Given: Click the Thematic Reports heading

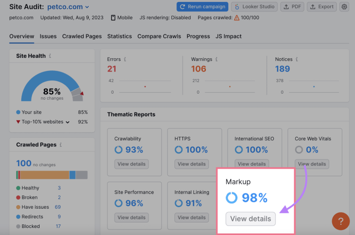Looking at the screenshot, I should [131, 114].
